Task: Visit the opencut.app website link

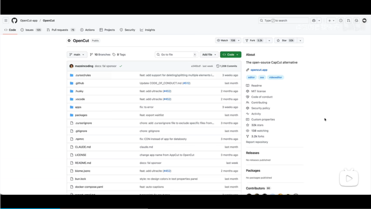Action: 259,70
